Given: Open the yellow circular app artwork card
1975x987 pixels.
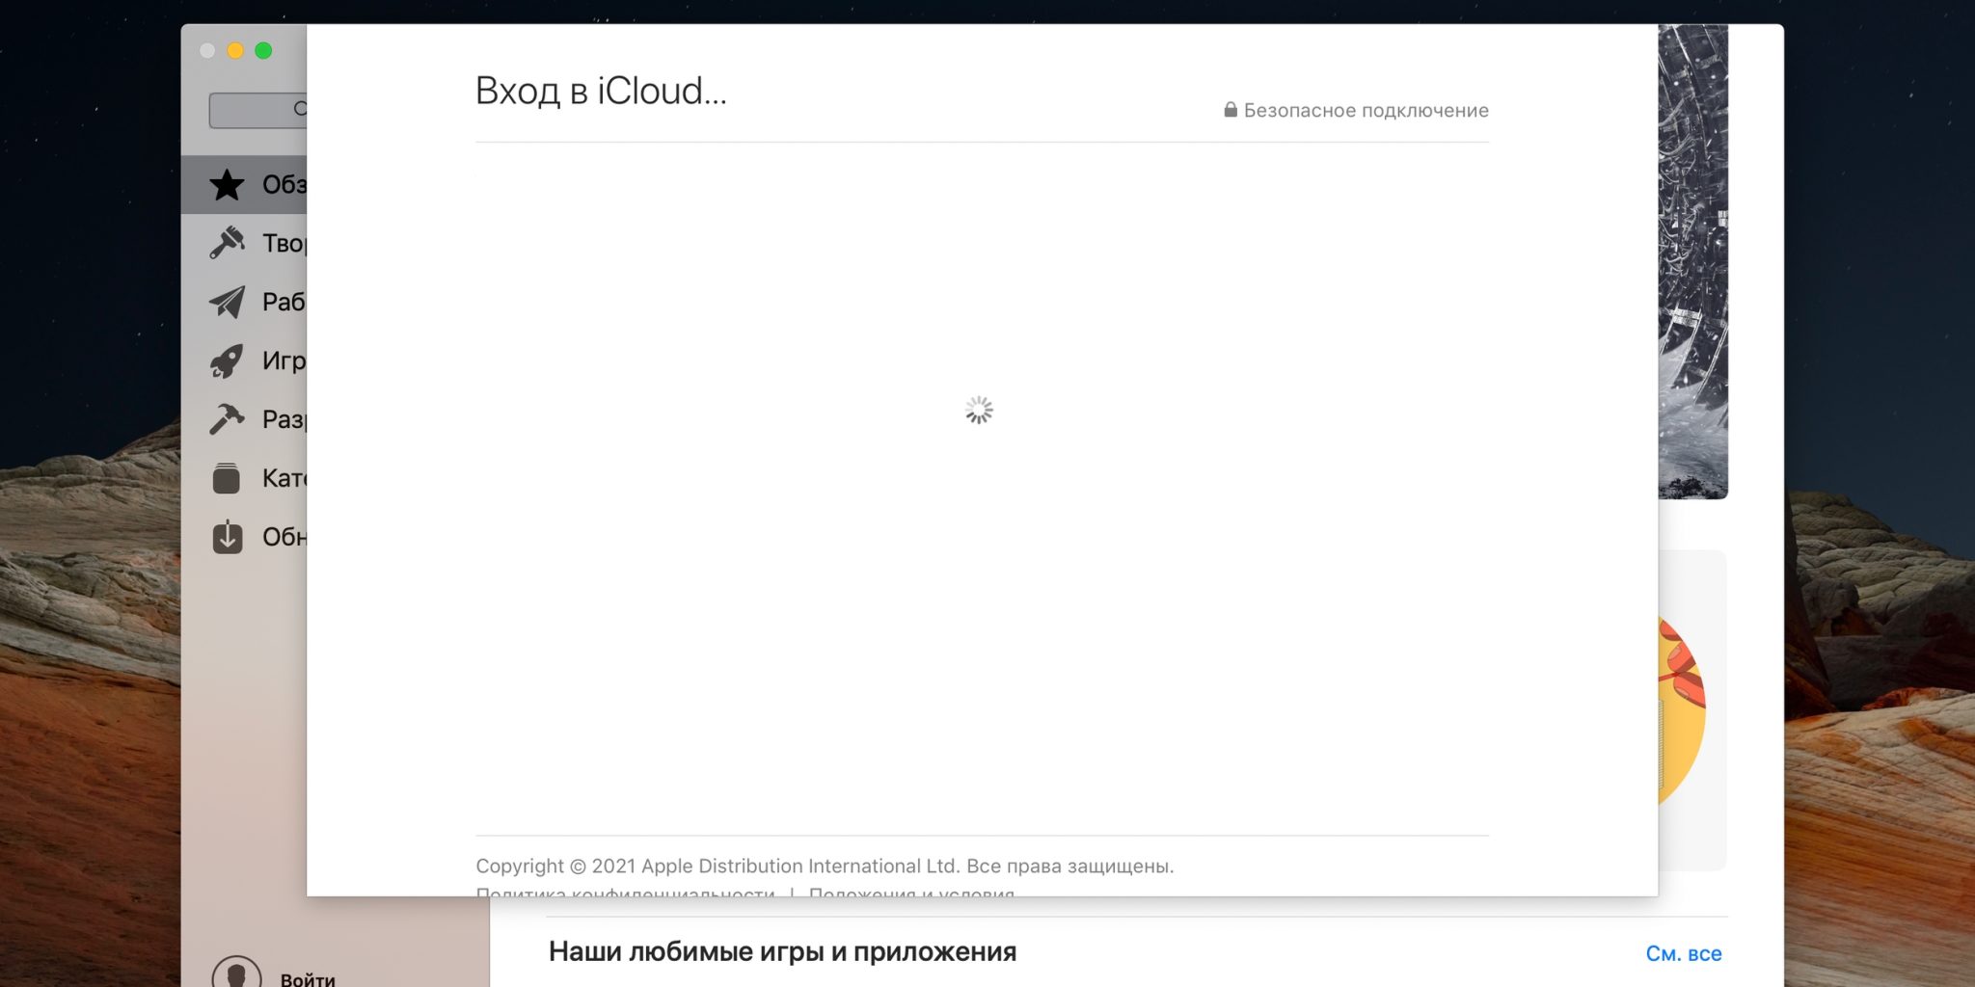Looking at the screenshot, I should 1683,711.
